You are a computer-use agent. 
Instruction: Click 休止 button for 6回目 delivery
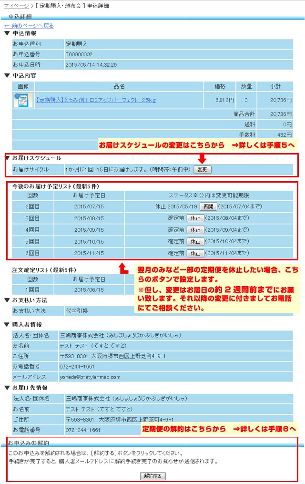pos(195,253)
